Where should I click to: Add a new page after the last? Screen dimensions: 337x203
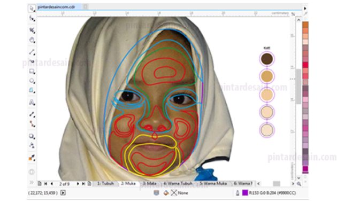click(89, 184)
